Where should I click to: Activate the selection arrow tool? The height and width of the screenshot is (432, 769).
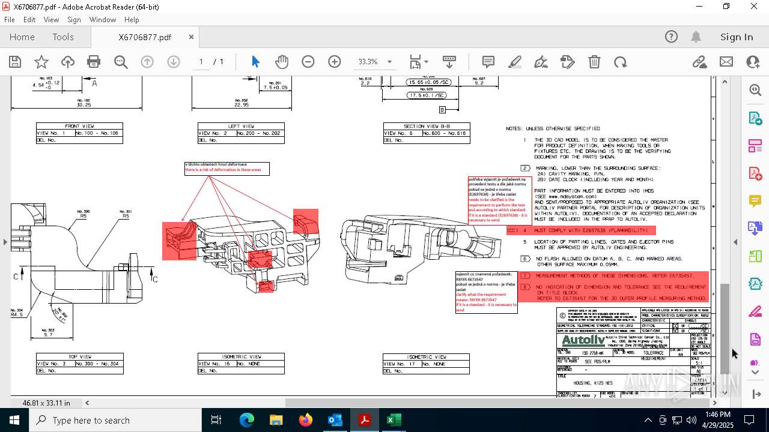coord(255,62)
